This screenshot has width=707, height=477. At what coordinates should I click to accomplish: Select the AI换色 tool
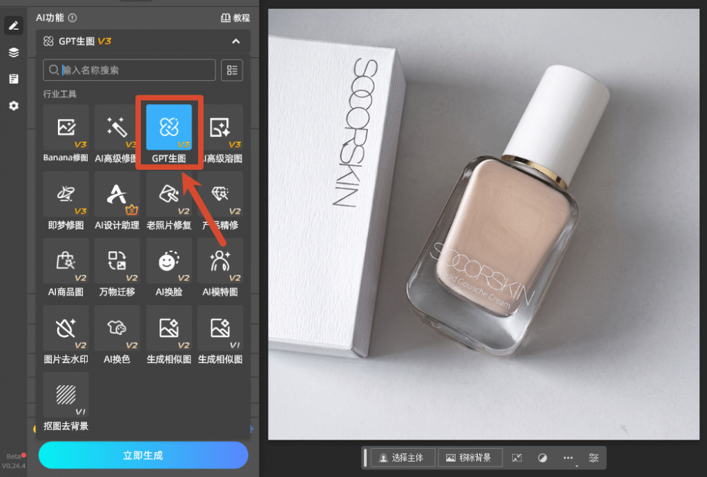tap(117, 335)
